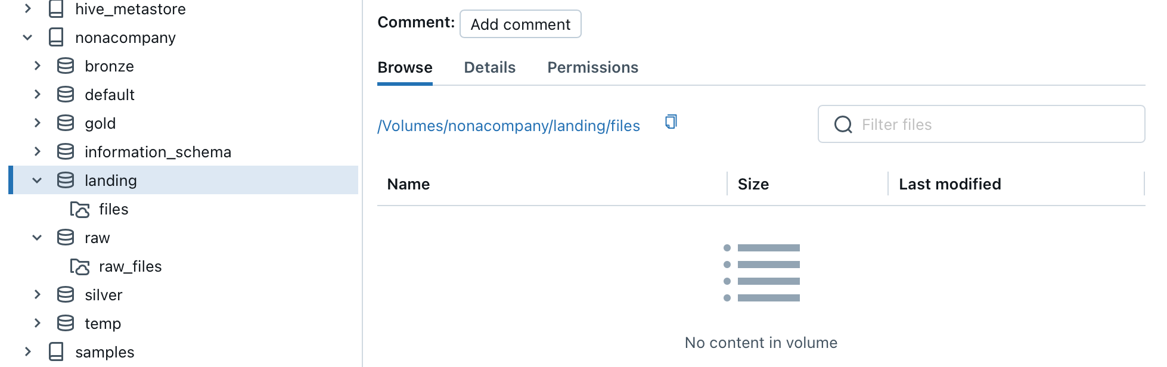Image resolution: width=1167 pixels, height=367 pixels.
Task: Click the nonacompany catalog book icon
Action: (x=56, y=38)
